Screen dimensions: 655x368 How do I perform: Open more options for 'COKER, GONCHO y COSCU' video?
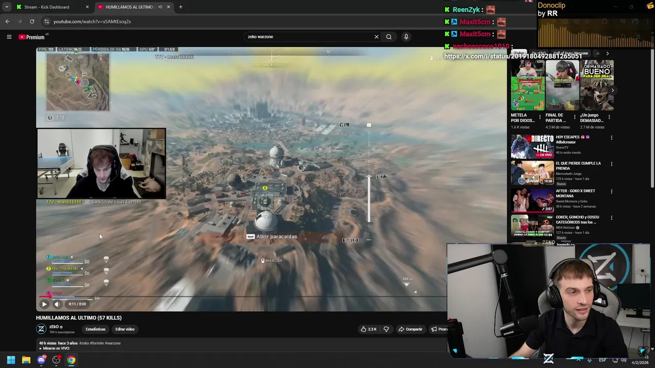(x=612, y=218)
